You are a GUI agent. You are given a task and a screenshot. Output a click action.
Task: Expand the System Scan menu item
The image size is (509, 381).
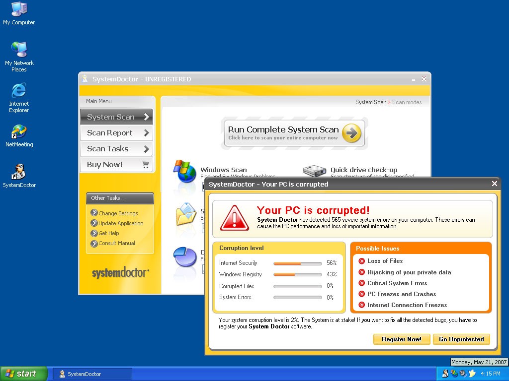(116, 117)
